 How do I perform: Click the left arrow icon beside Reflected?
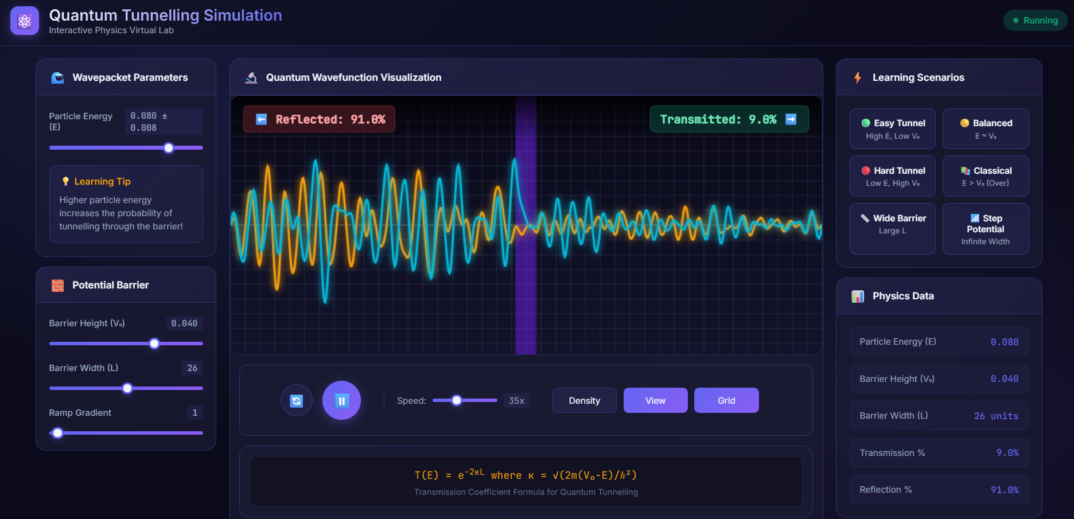tap(262, 119)
